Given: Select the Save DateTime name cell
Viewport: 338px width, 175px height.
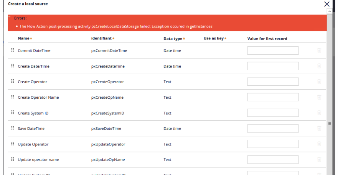Looking at the screenshot, I should click(x=31, y=129).
